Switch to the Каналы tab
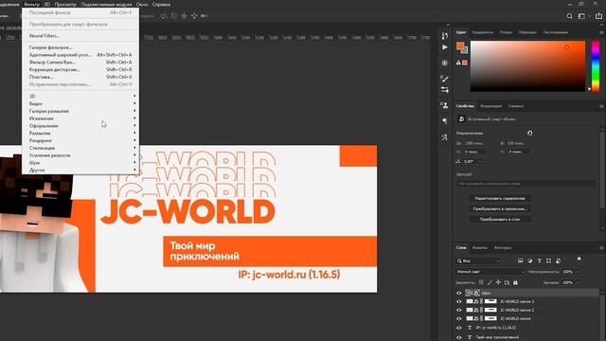Image resolution: width=606 pixels, height=341 pixels. (x=480, y=247)
